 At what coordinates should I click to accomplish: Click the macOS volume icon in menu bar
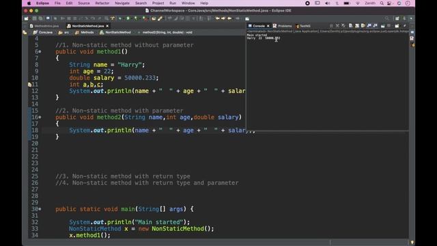328,3
